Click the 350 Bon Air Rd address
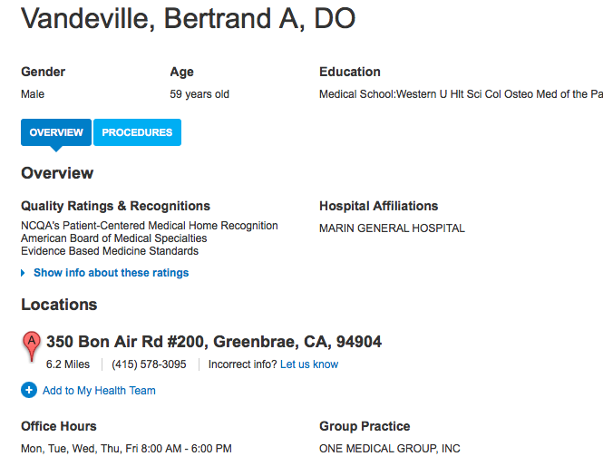603x466 pixels. click(x=214, y=342)
